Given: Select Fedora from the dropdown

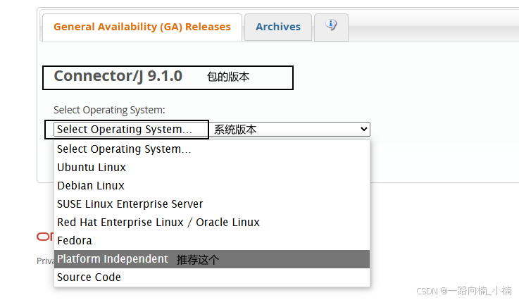Looking at the screenshot, I should 212,240.
